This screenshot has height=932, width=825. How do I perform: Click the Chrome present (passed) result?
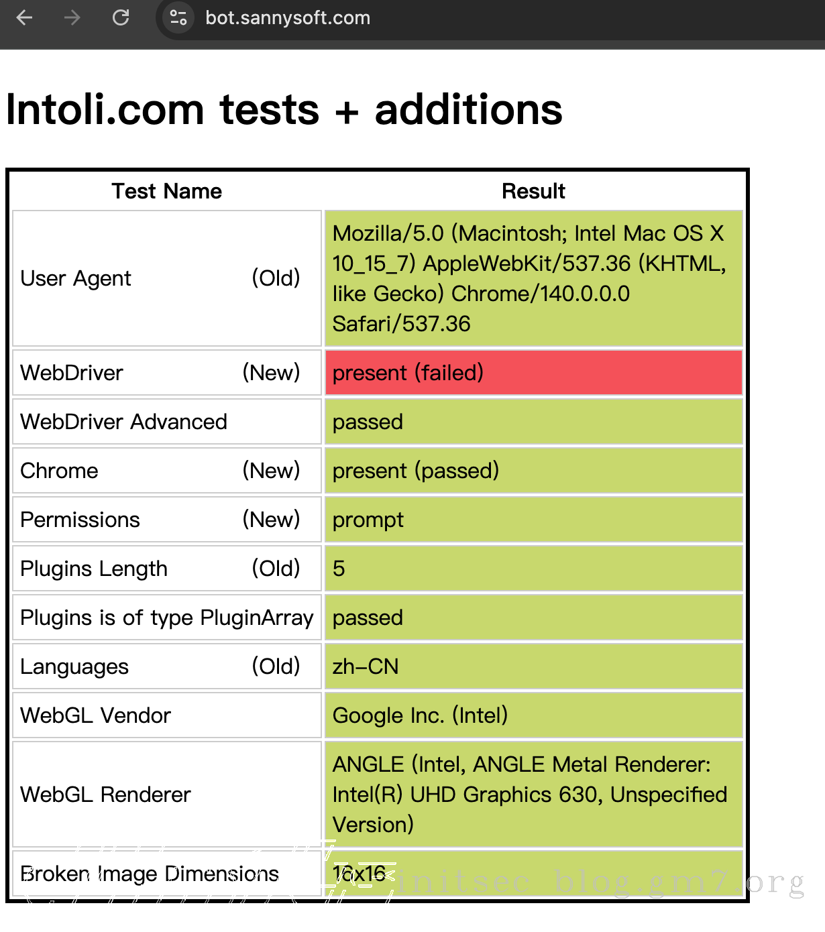416,471
